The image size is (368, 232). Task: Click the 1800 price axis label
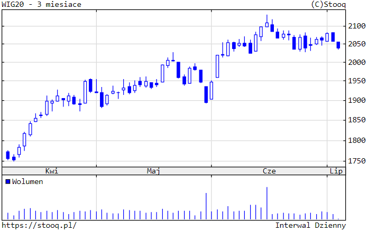357,140
